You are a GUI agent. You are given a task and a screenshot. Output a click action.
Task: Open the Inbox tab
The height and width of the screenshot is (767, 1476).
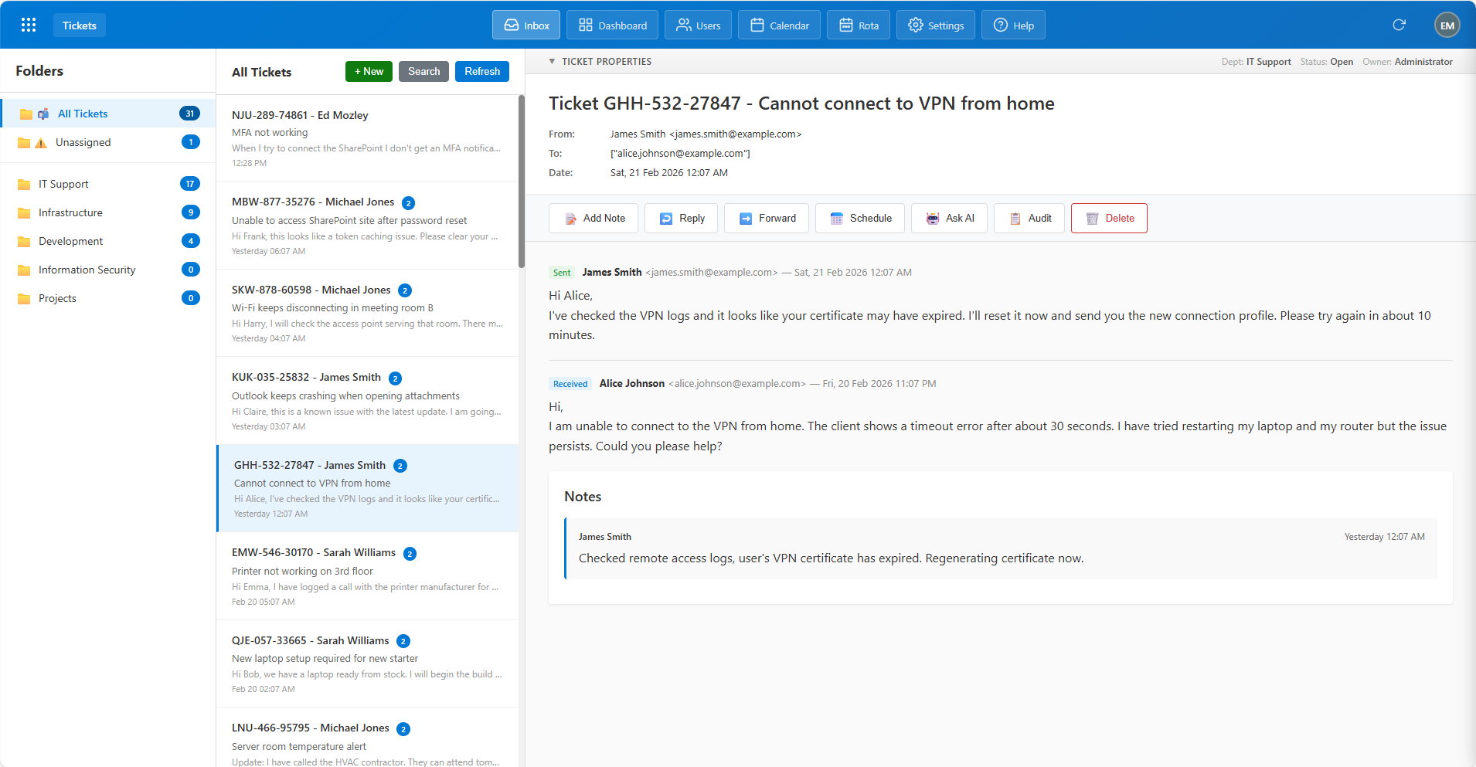pyautogui.click(x=527, y=25)
